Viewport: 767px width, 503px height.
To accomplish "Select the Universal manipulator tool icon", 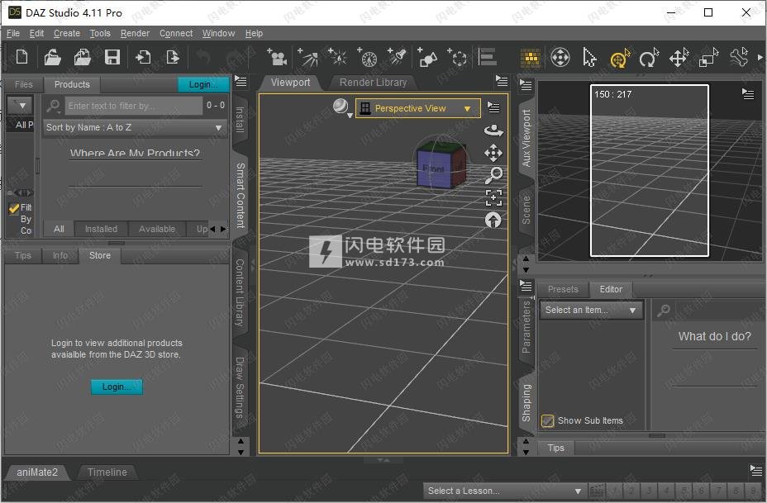I will pyautogui.click(x=560, y=57).
